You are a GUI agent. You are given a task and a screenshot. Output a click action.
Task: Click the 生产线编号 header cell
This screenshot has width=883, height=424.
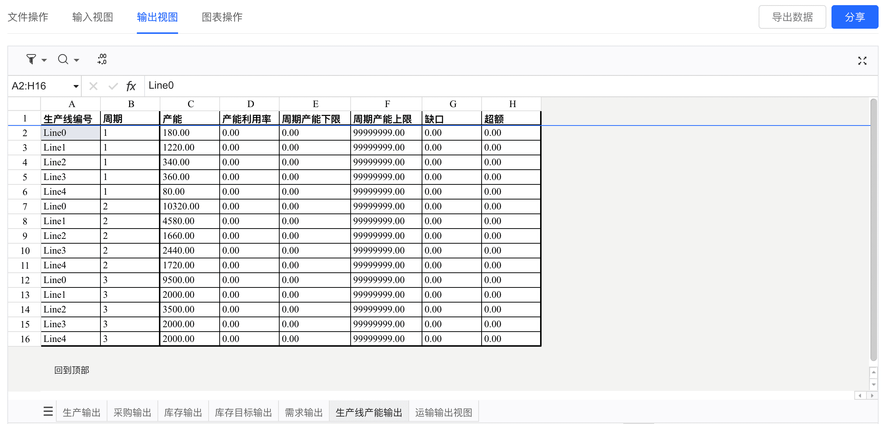pos(71,119)
